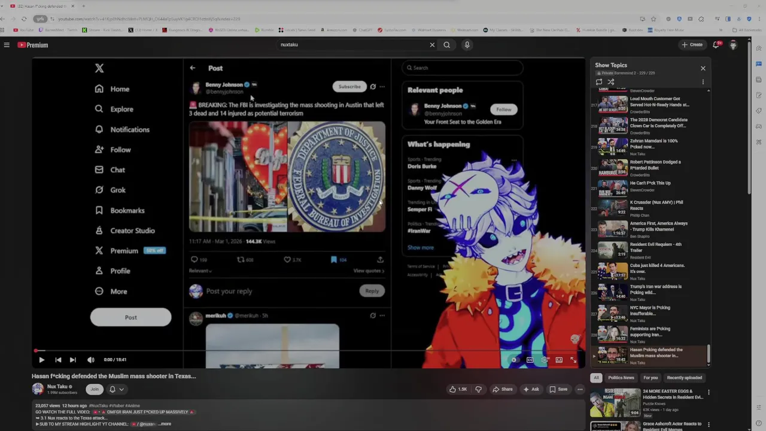Open more actions ellipsis under the video

[x=579, y=389]
